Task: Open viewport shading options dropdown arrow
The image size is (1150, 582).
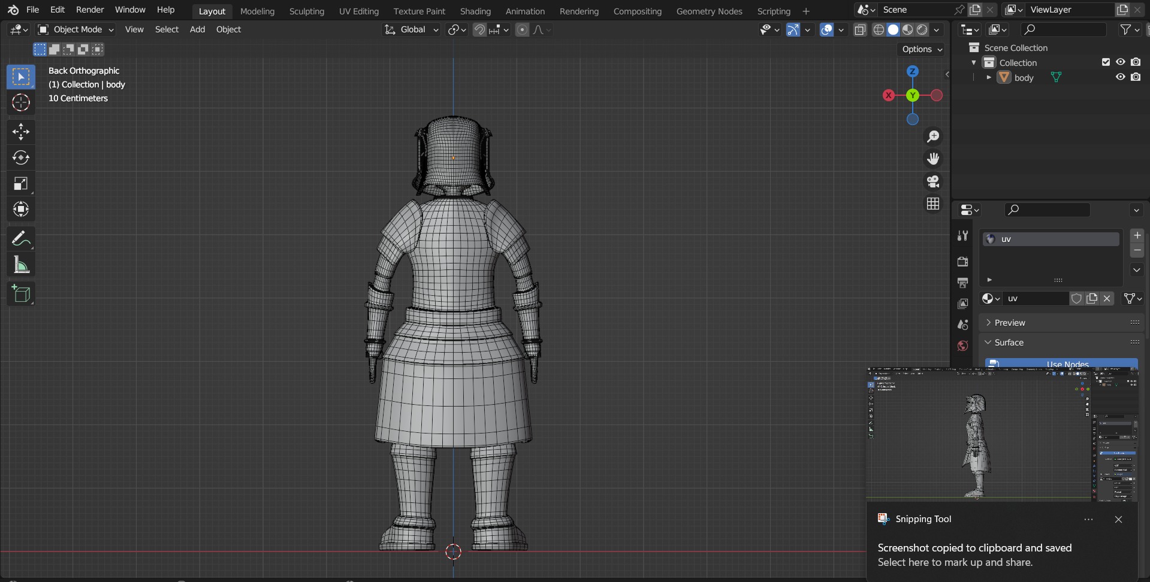Action: (937, 30)
